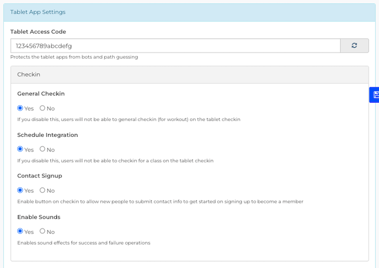The image size is (379, 268).
Task: Select No for General Checkin
Action: click(43, 108)
